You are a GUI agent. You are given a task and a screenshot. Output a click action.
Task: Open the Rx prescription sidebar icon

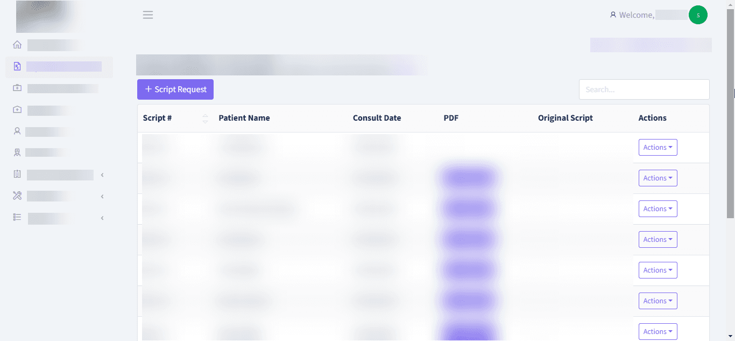pyautogui.click(x=17, y=66)
